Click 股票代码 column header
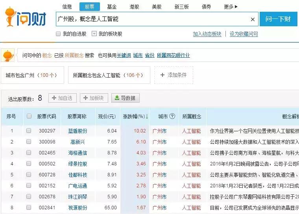The height and width of the screenshot is (214, 299). (x=47, y=116)
